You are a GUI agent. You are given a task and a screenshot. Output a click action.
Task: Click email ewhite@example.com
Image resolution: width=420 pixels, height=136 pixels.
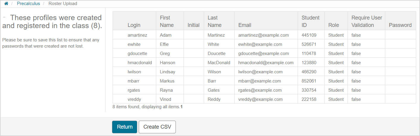tap(260, 44)
